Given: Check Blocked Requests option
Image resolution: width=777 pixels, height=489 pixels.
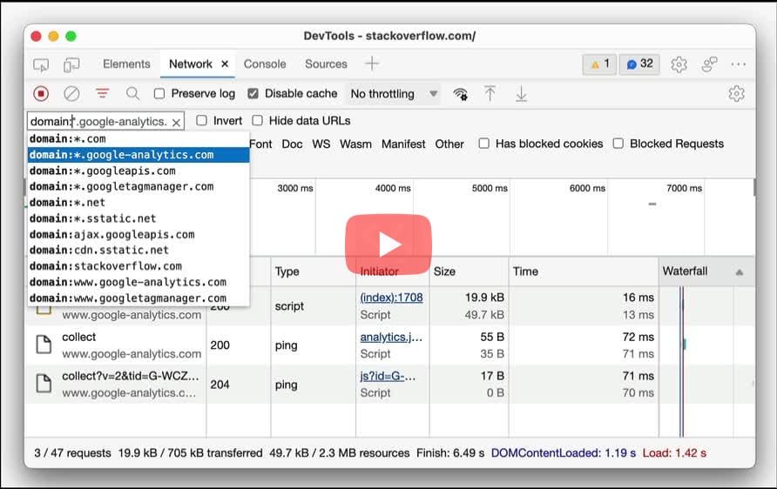Looking at the screenshot, I should (x=618, y=144).
